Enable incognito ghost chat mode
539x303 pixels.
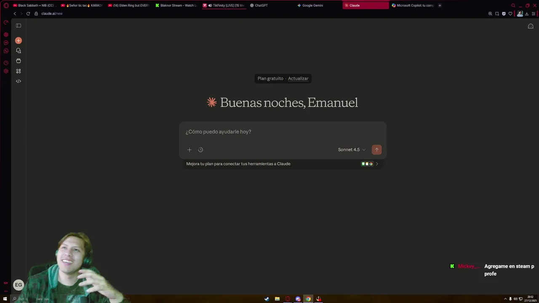[x=531, y=26]
